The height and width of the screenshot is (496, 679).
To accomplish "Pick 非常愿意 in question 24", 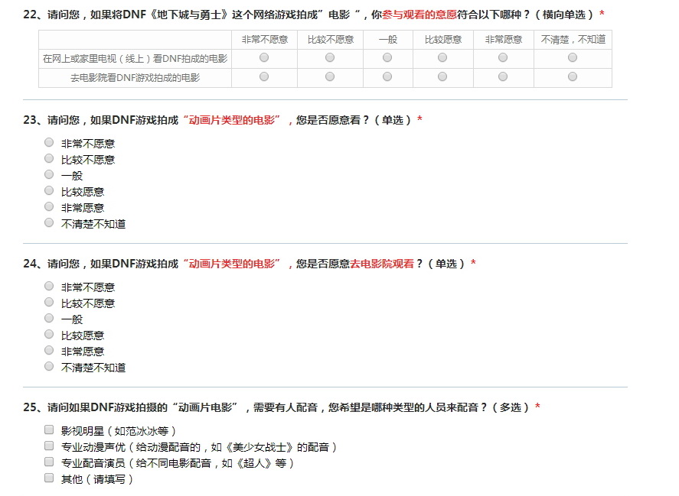I will tap(49, 350).
